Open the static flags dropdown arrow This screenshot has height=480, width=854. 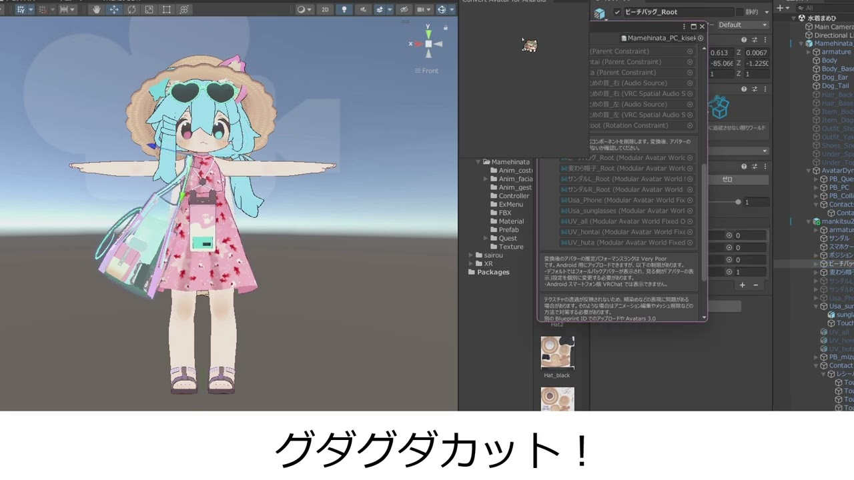(767, 12)
